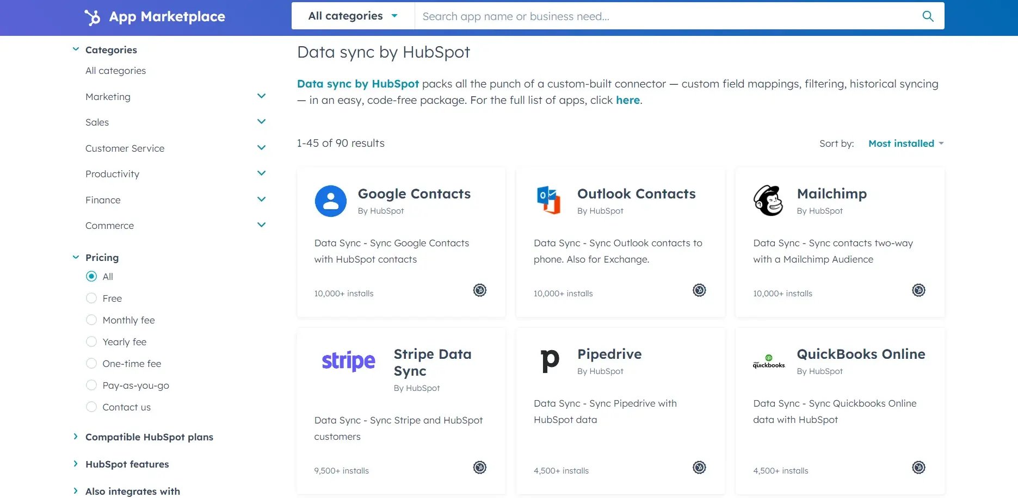Open the QuickBooks Online app title

pos(861,354)
